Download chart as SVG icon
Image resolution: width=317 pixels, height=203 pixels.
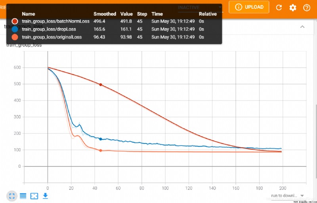tap(45, 195)
